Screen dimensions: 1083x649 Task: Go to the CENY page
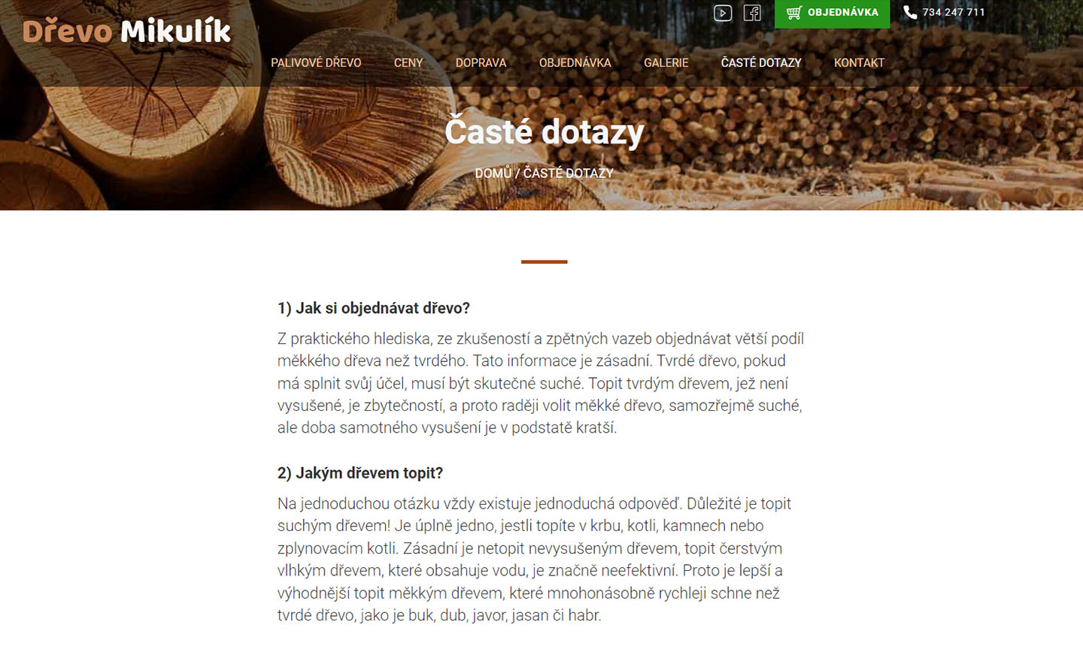coord(408,63)
